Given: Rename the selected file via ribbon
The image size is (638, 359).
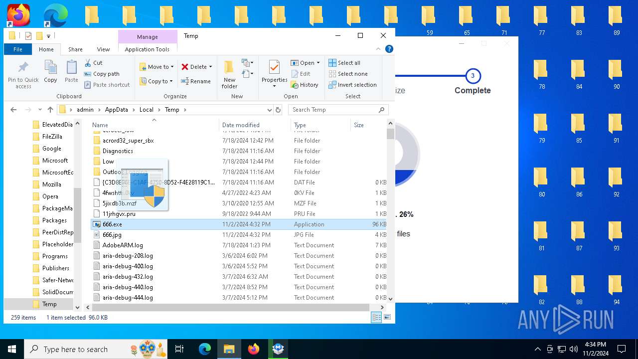Looking at the screenshot, I should [195, 81].
